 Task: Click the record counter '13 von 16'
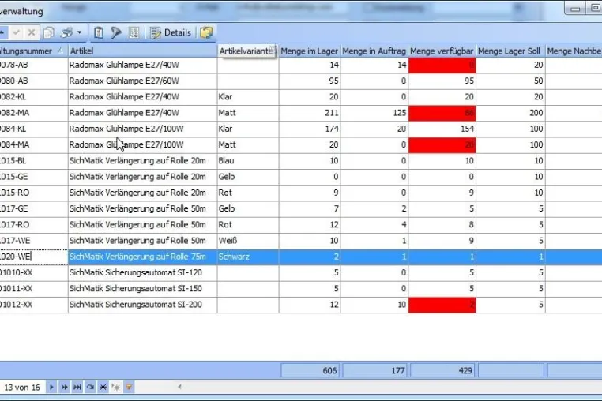[x=22, y=387]
